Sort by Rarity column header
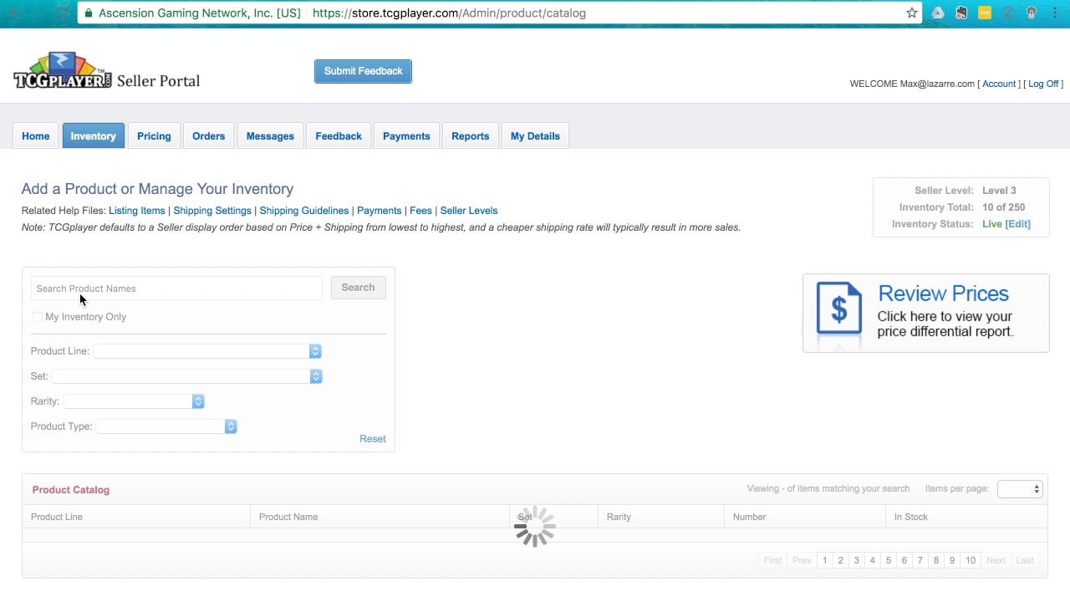 pyautogui.click(x=619, y=517)
